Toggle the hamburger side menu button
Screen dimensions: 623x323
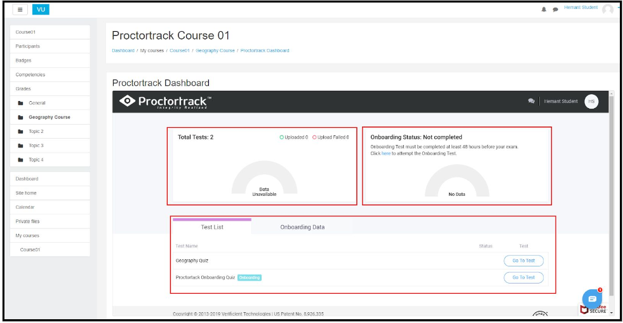pyautogui.click(x=20, y=10)
